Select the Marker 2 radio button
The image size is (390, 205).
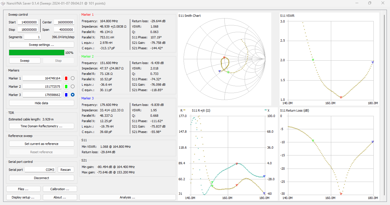point(73,87)
